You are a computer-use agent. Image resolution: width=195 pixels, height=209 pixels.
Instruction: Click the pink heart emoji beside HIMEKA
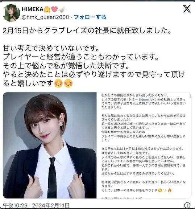point(55,9)
